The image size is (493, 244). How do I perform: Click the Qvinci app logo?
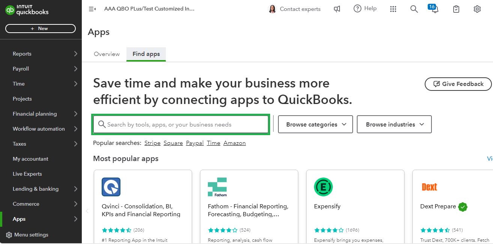pyautogui.click(x=111, y=187)
